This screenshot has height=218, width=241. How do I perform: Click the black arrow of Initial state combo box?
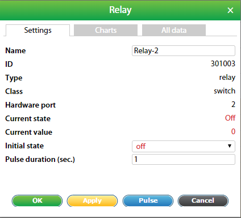click(x=230, y=146)
